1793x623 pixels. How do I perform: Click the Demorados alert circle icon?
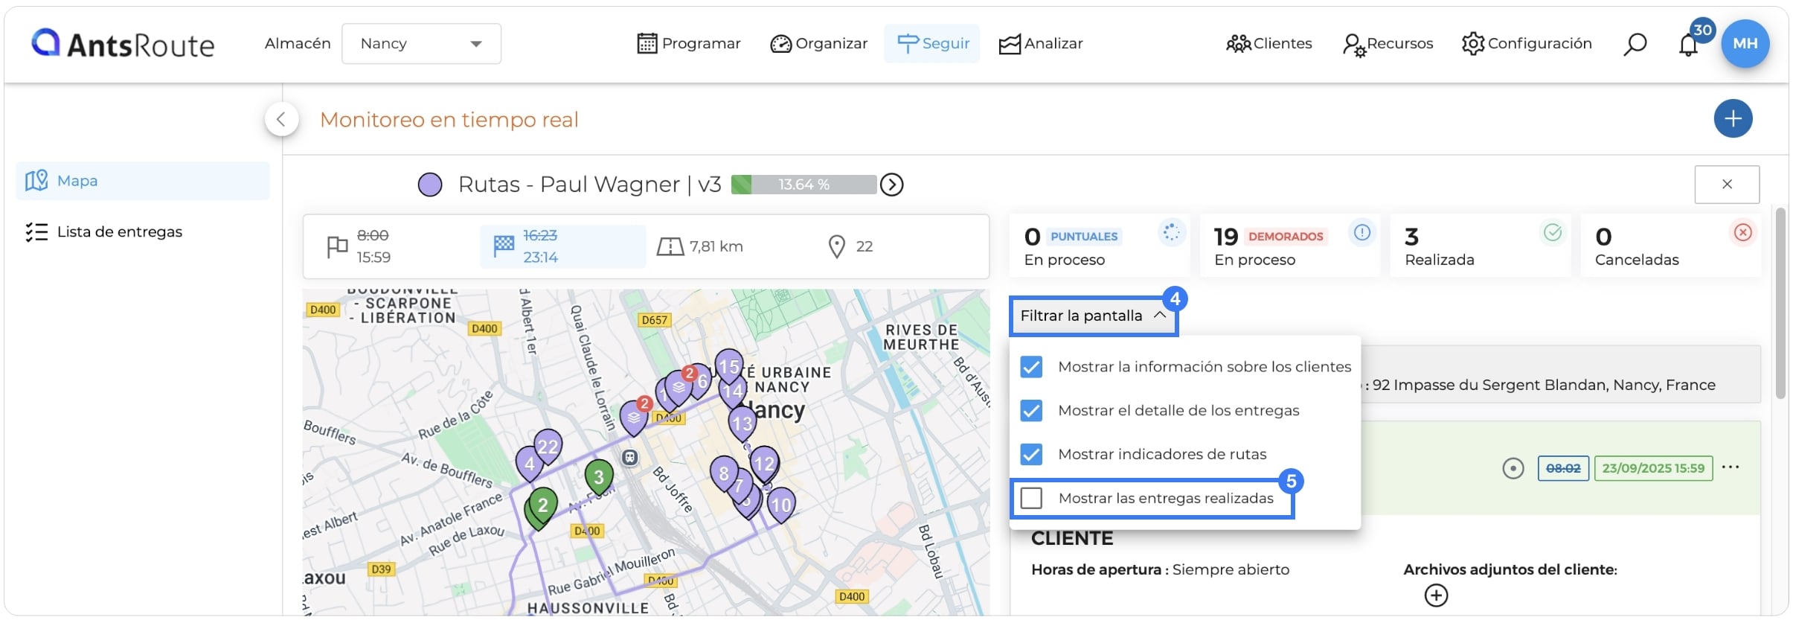pyautogui.click(x=1361, y=233)
